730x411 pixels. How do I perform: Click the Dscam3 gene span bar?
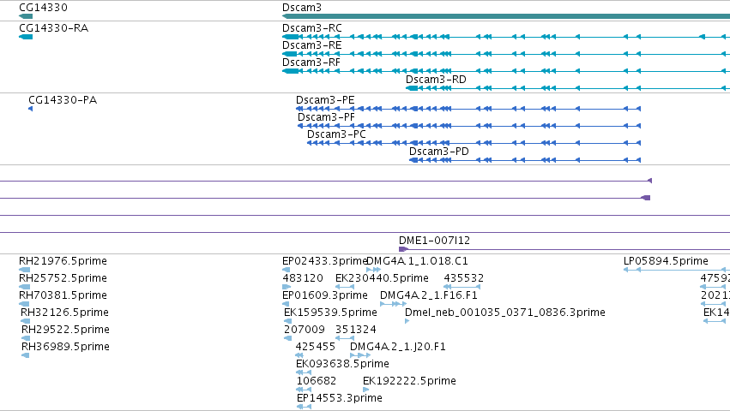(506, 16)
